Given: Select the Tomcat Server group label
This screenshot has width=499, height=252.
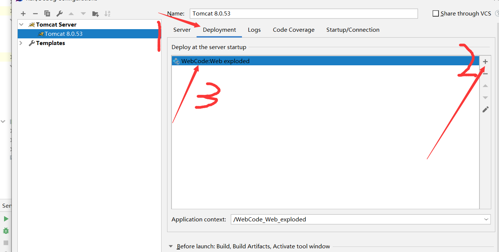Looking at the screenshot, I should pyautogui.click(x=56, y=25).
